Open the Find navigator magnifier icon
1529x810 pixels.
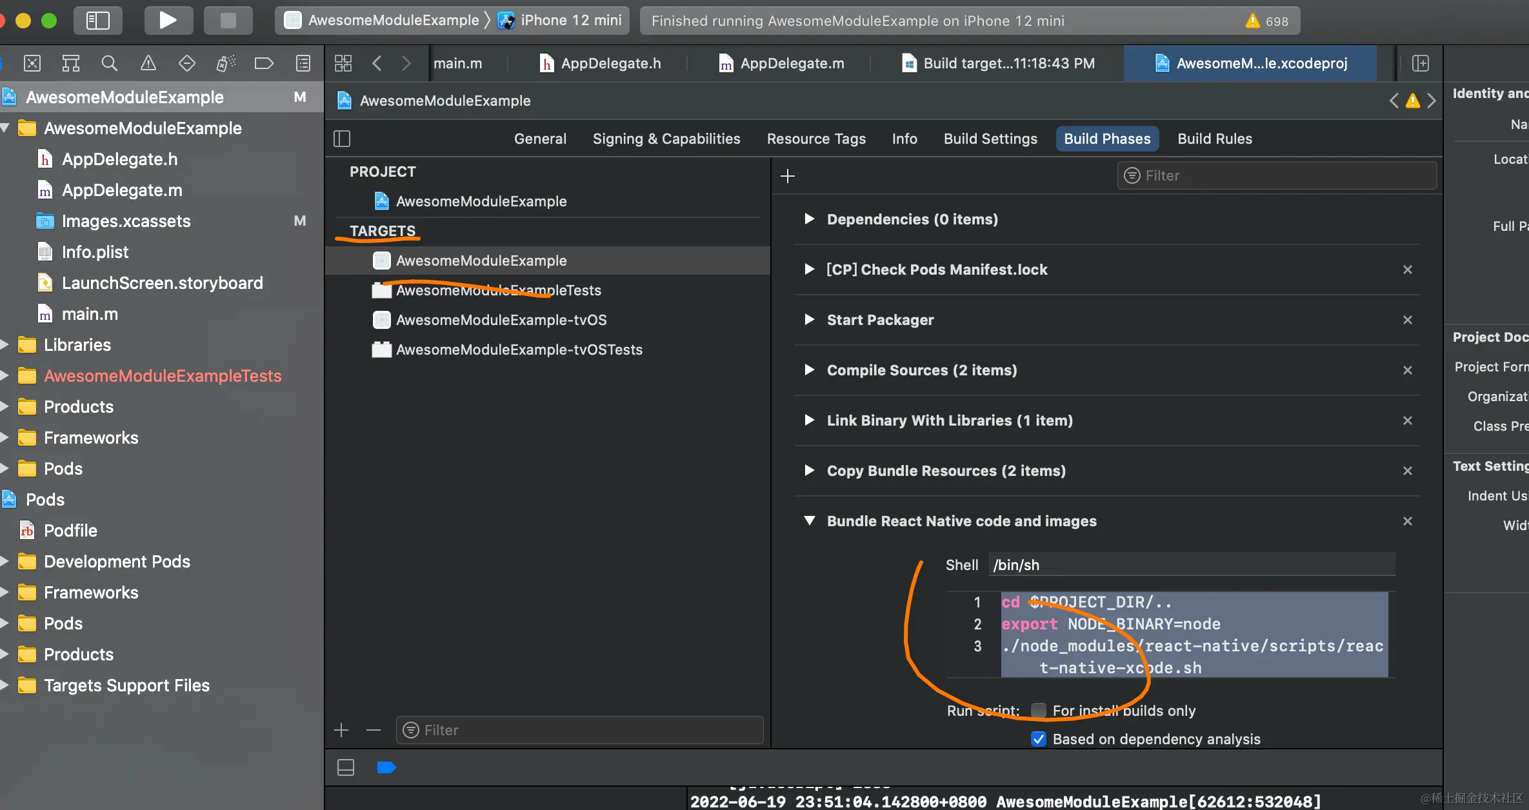(x=110, y=63)
